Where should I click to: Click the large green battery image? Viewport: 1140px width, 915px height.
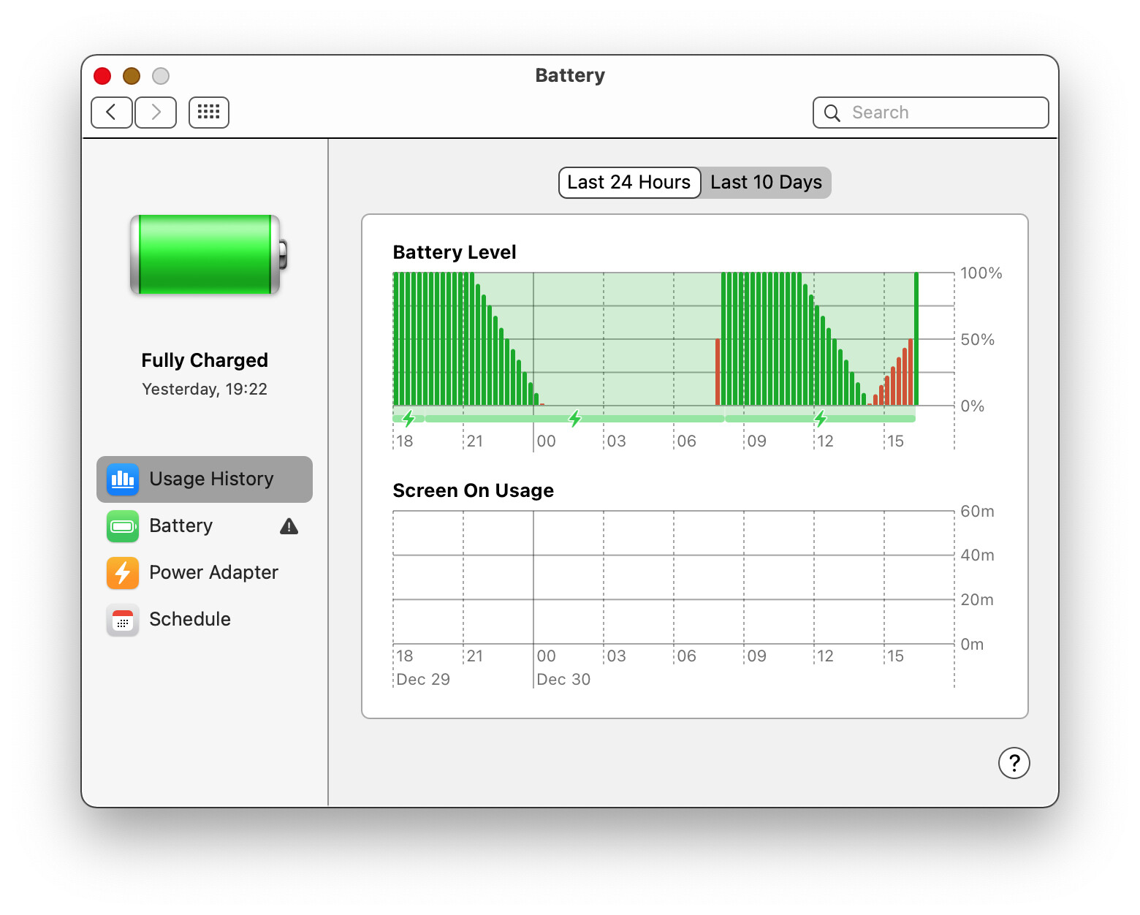click(208, 254)
